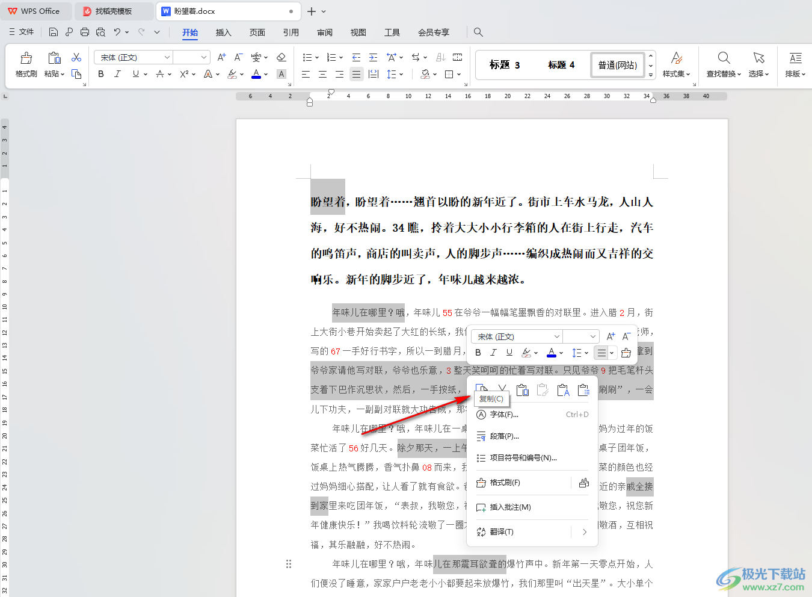Screen dimensions: 812x597
Task: Switch to the 审阅 (Review) tab
Action: pos(325,32)
